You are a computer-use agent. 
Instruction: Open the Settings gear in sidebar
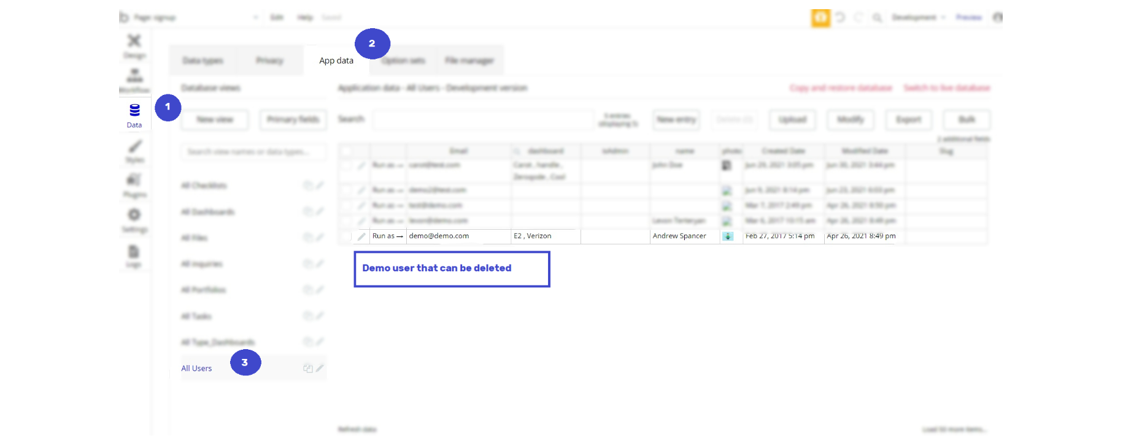(134, 220)
